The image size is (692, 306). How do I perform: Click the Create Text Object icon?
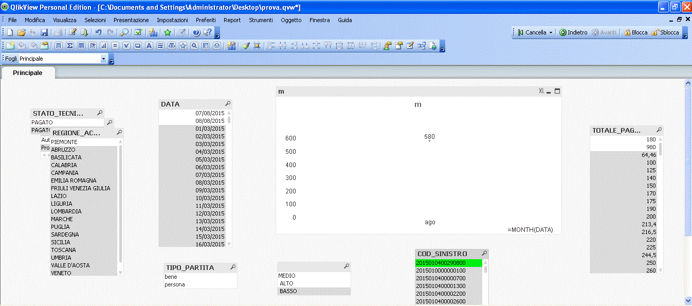[149, 46]
